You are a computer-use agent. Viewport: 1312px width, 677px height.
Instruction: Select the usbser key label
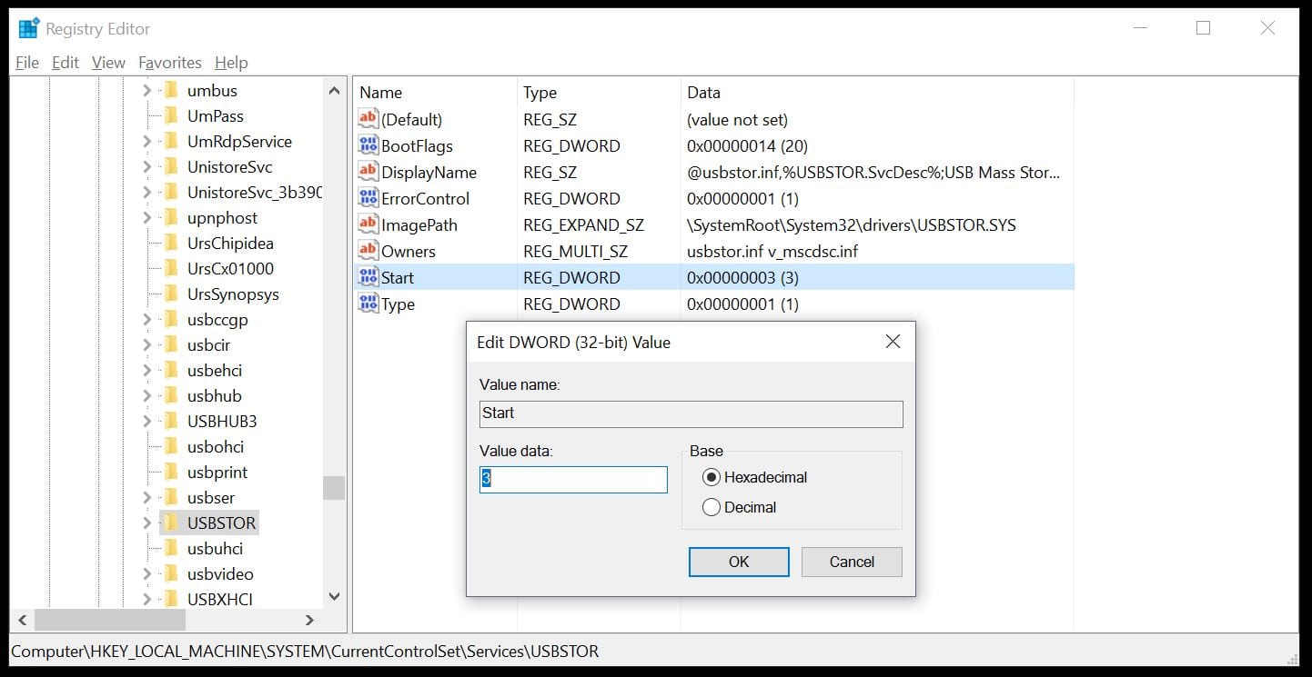pos(211,497)
